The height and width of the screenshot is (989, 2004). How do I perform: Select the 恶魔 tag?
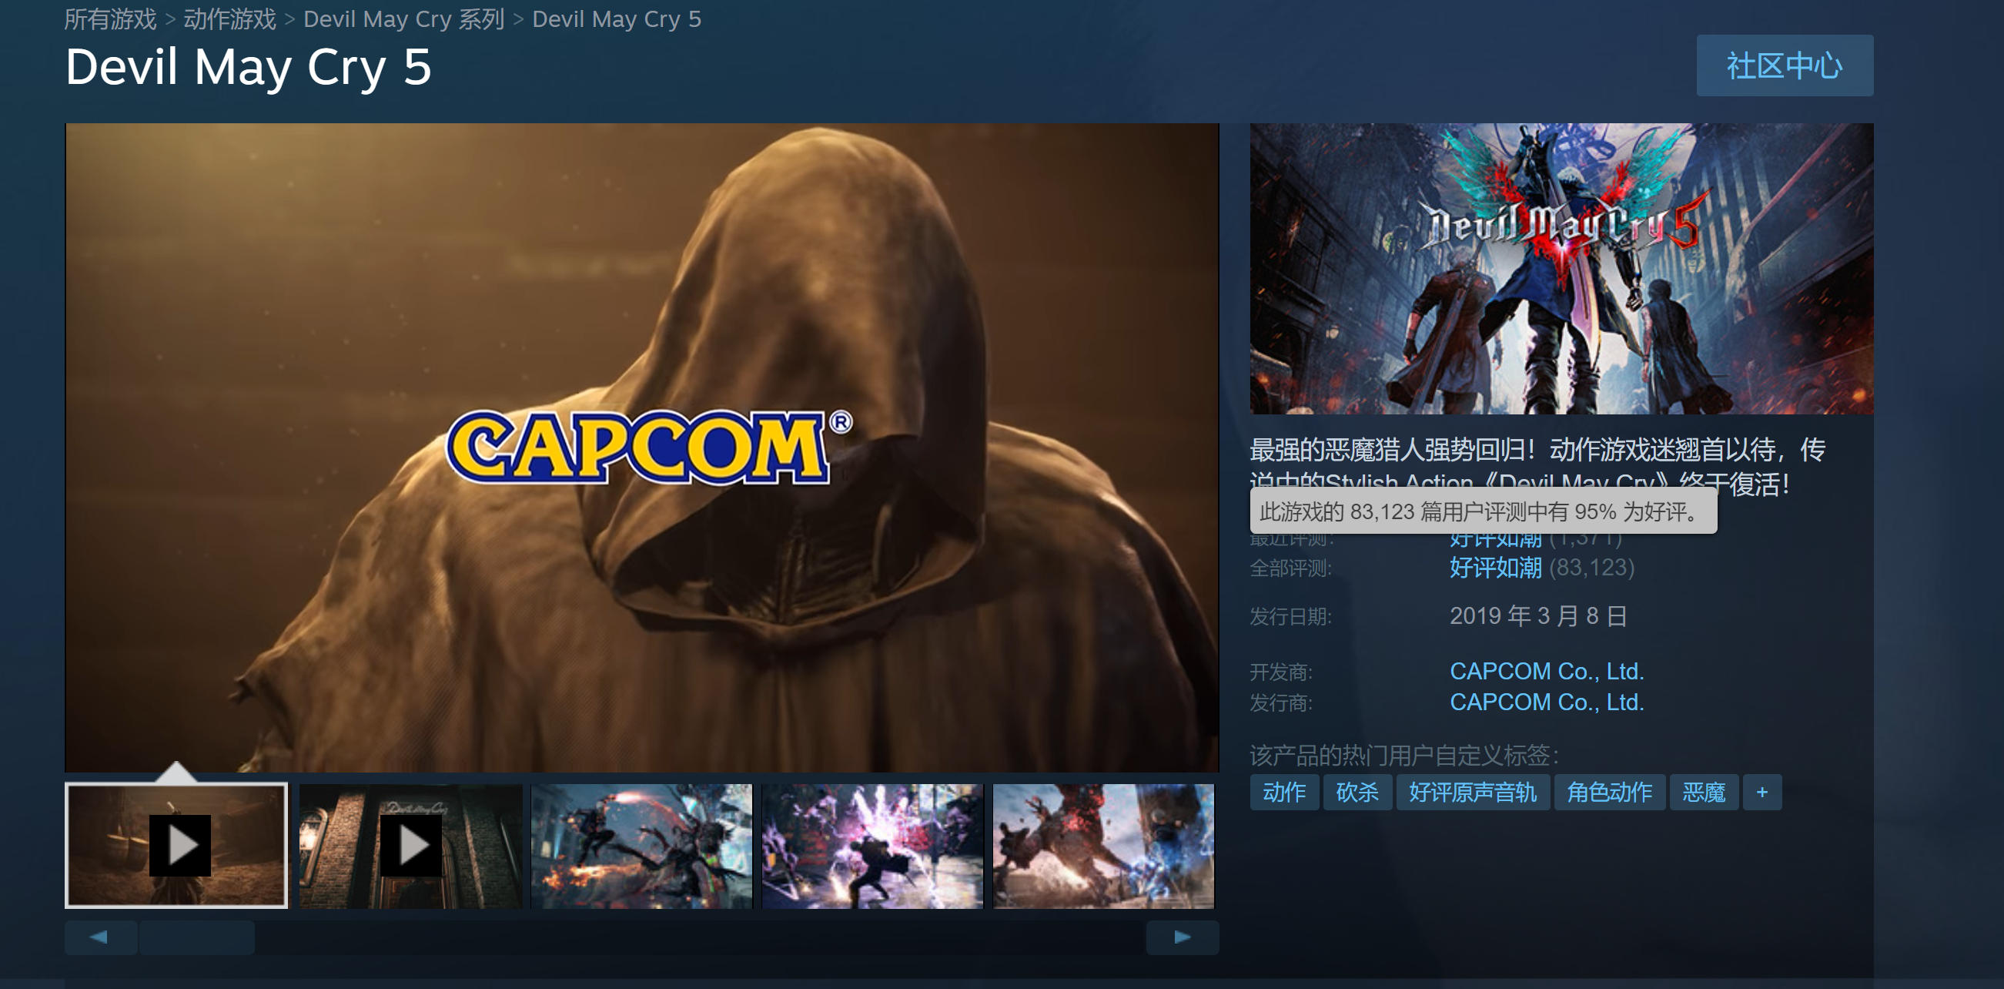1704,792
